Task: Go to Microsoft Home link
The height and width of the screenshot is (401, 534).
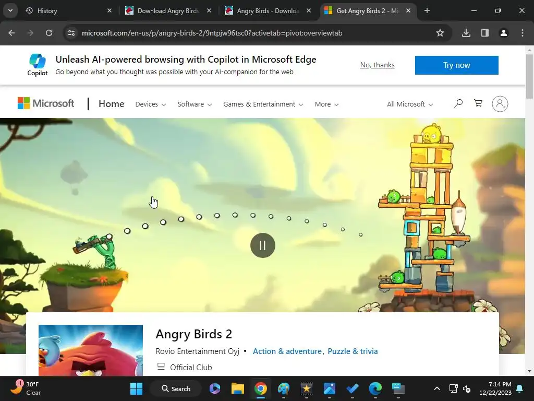Action: pos(112,104)
